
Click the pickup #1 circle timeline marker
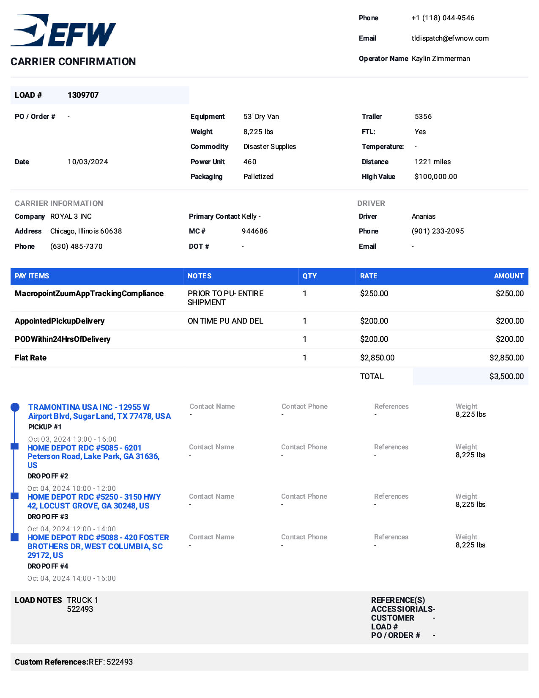(x=15, y=407)
